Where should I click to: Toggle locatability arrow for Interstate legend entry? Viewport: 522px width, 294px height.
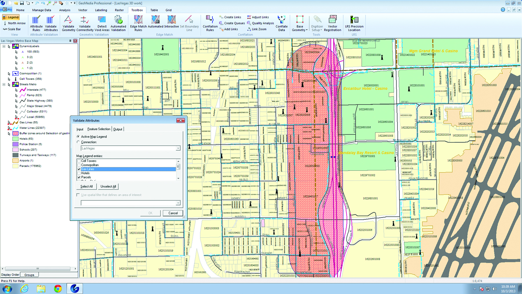point(16,90)
